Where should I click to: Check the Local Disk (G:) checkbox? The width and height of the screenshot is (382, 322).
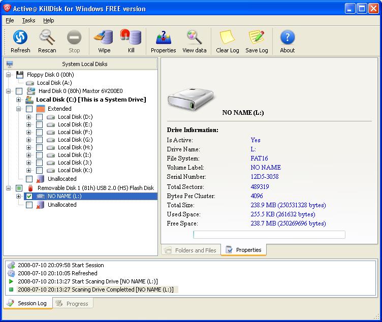39,140
